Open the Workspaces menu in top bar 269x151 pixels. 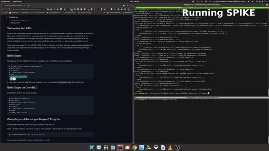point(5,1)
